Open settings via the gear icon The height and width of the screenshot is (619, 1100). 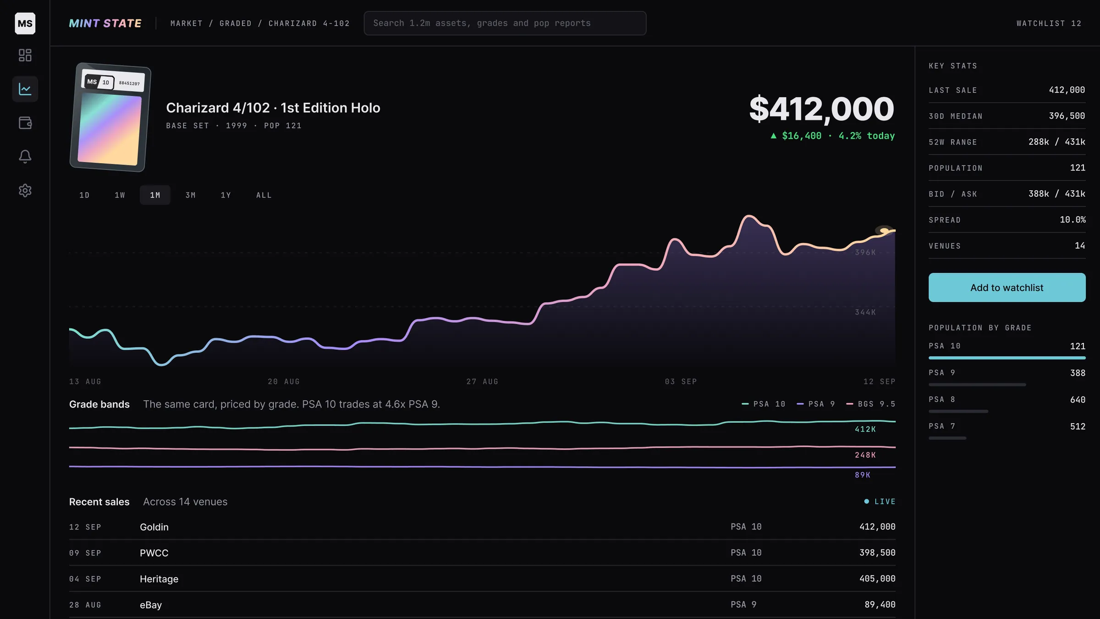[x=25, y=190]
